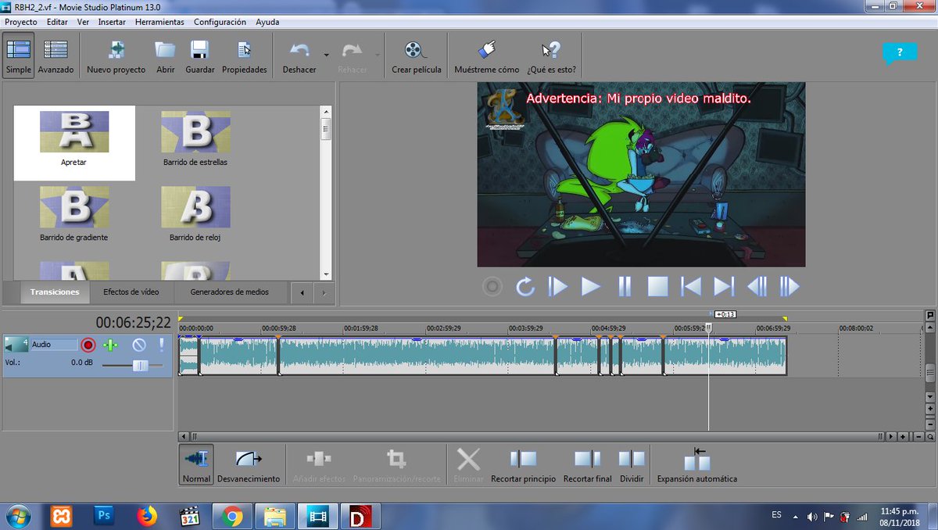Mute the Audio track
Image resolution: width=938 pixels, height=530 pixels.
pyautogui.click(x=139, y=345)
